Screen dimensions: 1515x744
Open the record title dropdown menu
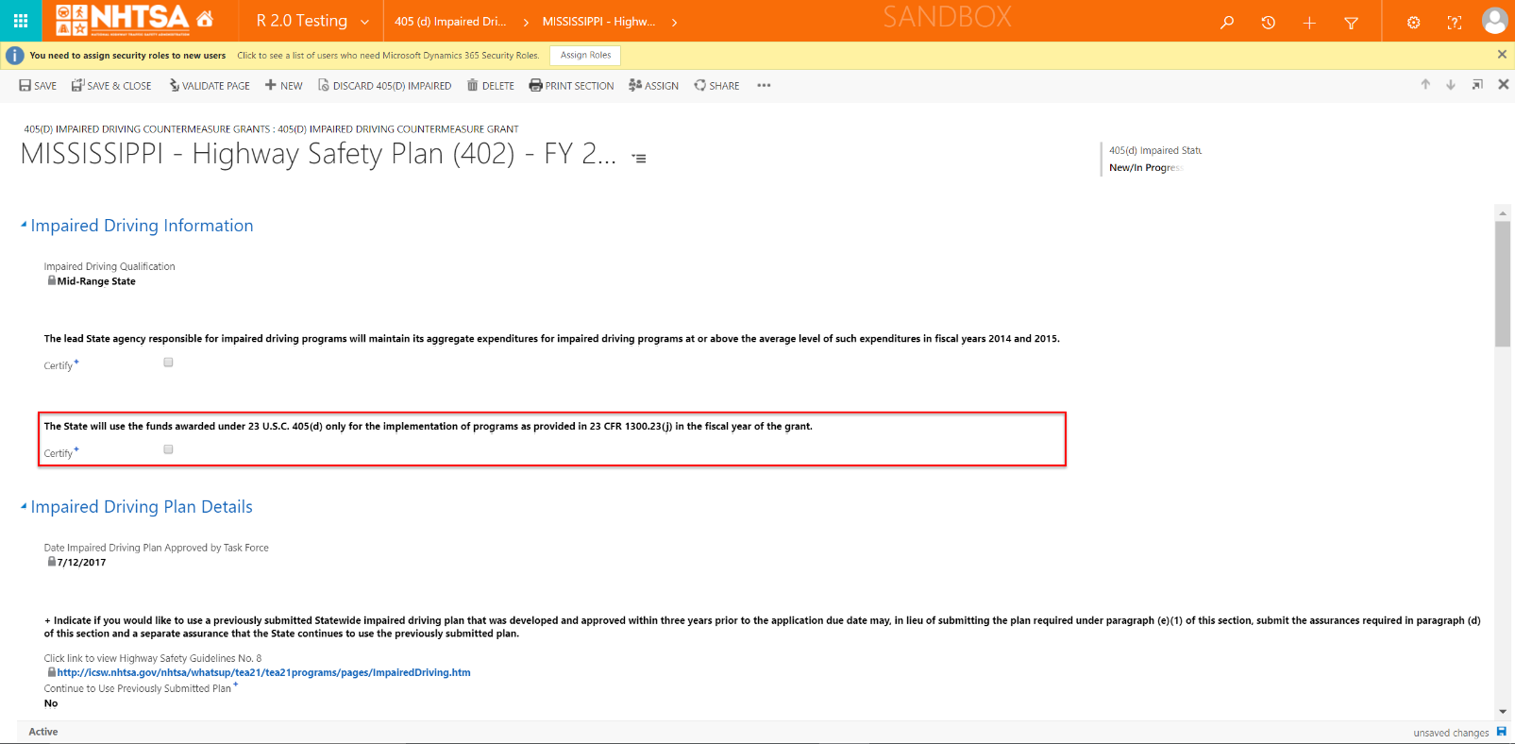coord(639,158)
